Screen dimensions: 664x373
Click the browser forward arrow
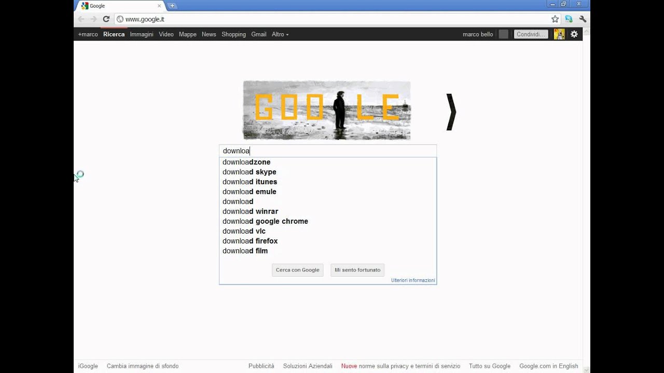(x=93, y=19)
